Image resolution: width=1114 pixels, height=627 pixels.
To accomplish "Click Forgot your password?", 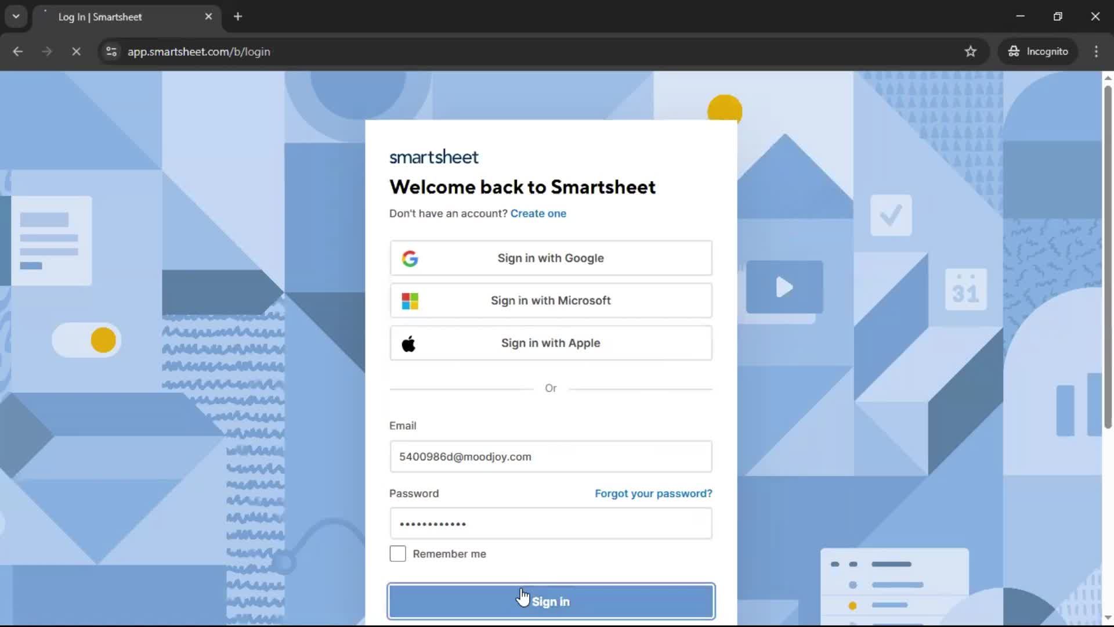I will [x=653, y=493].
